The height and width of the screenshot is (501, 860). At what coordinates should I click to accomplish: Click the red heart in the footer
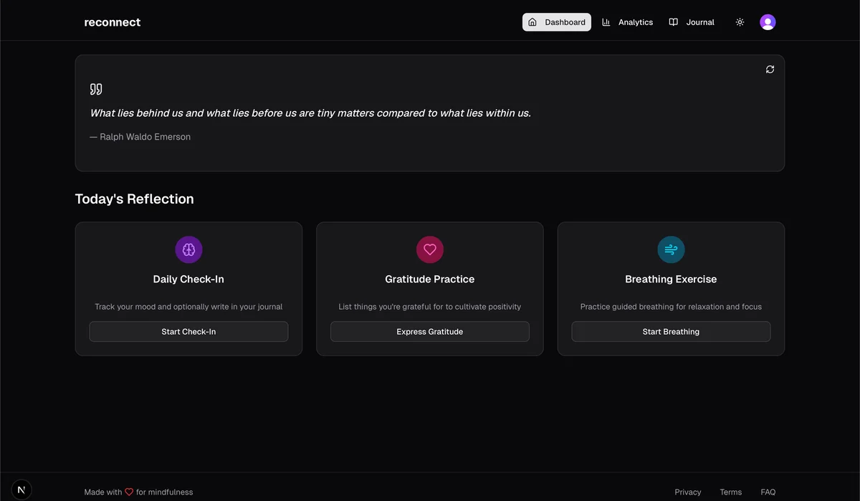(x=129, y=492)
